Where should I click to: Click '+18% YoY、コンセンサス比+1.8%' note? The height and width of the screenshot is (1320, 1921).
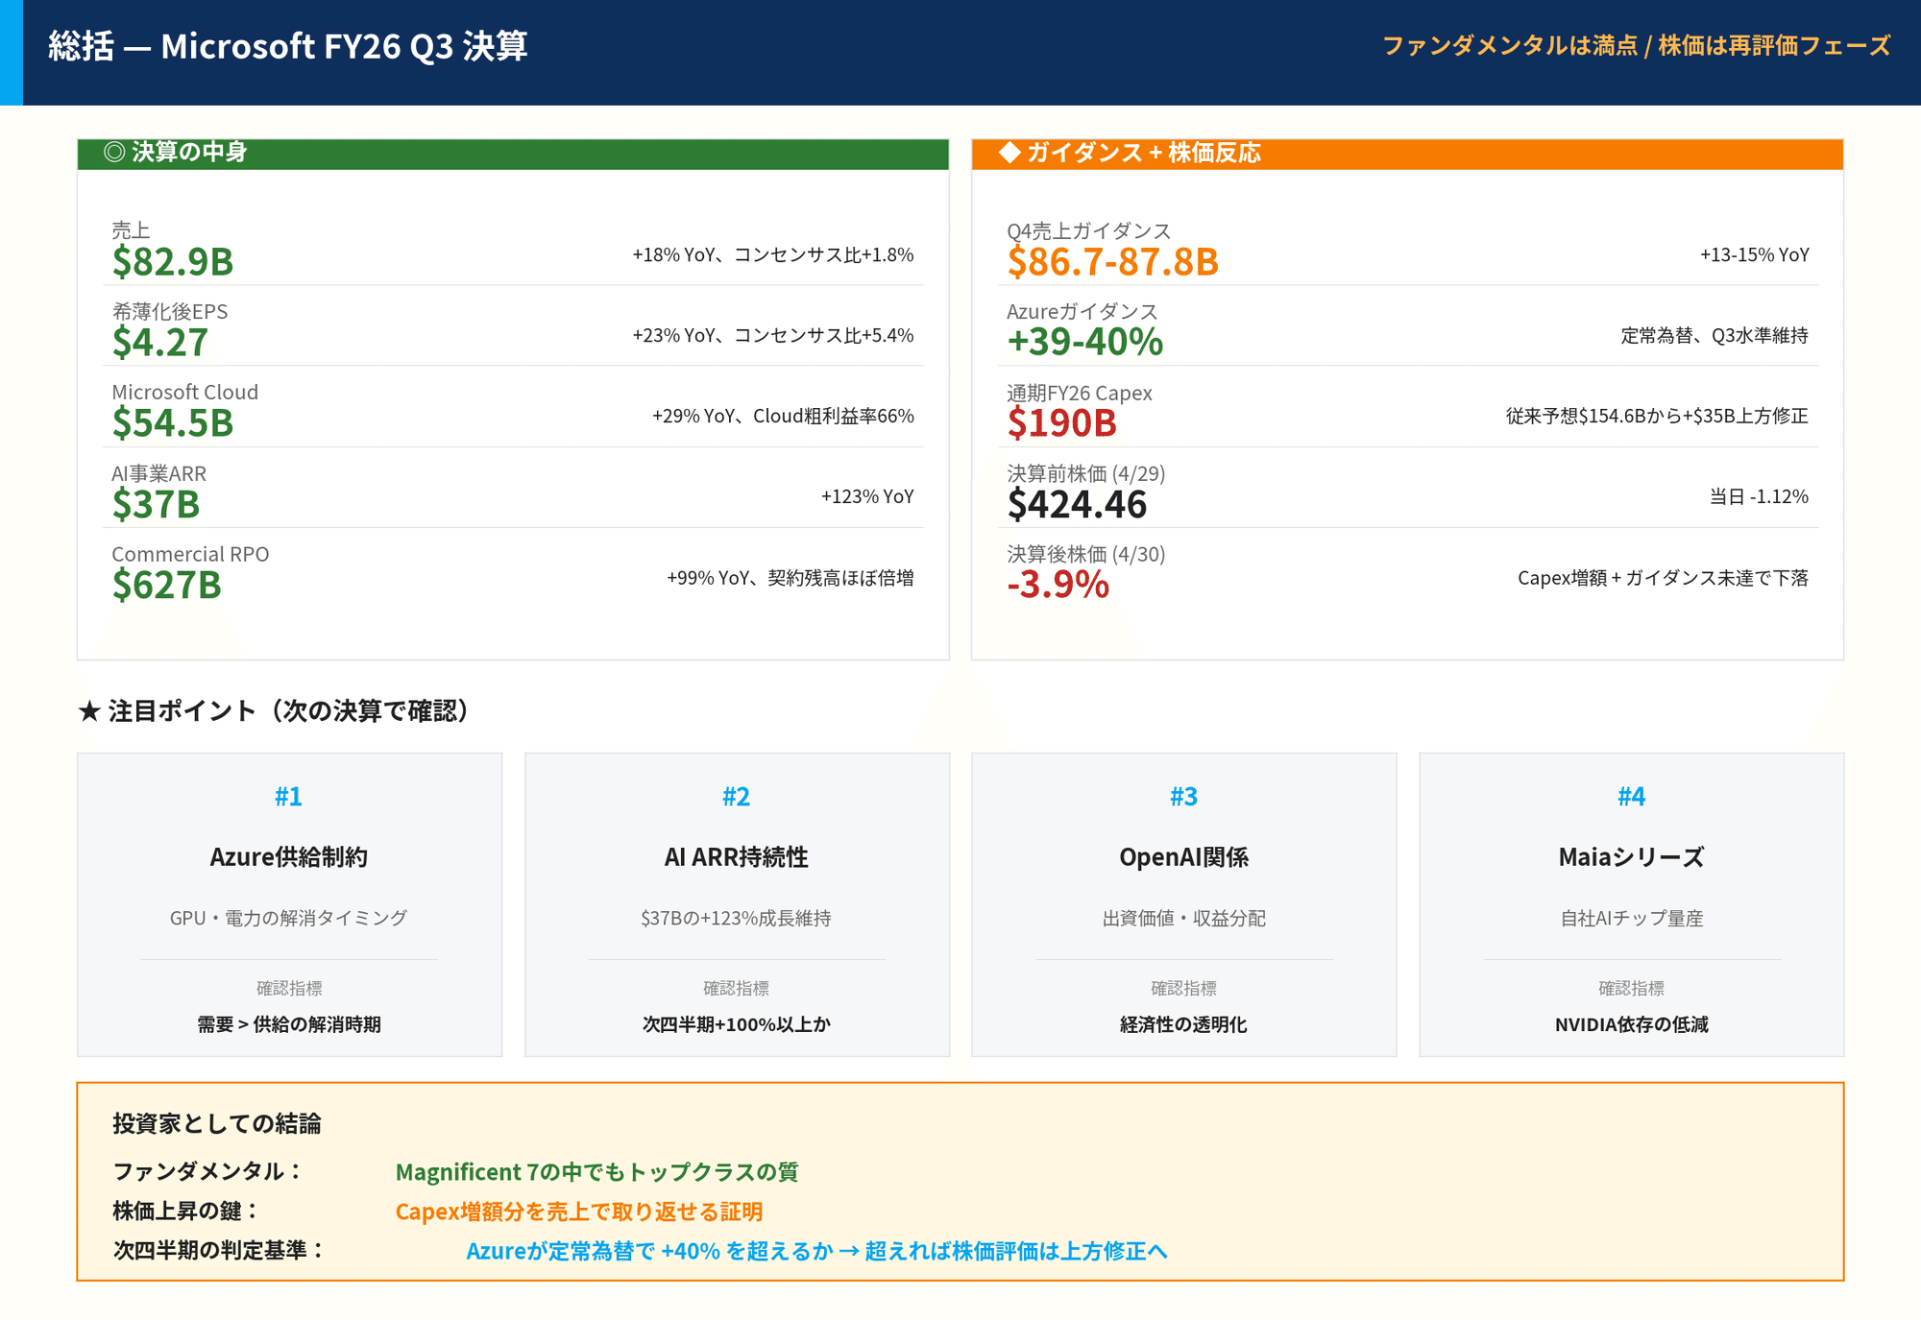pos(772,255)
